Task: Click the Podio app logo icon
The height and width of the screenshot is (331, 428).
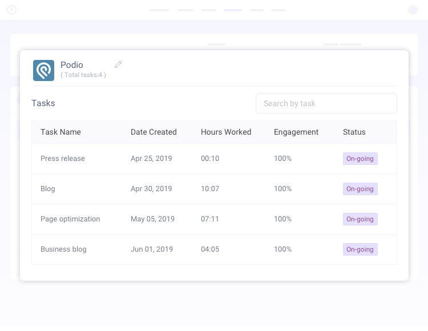Action: point(43,70)
